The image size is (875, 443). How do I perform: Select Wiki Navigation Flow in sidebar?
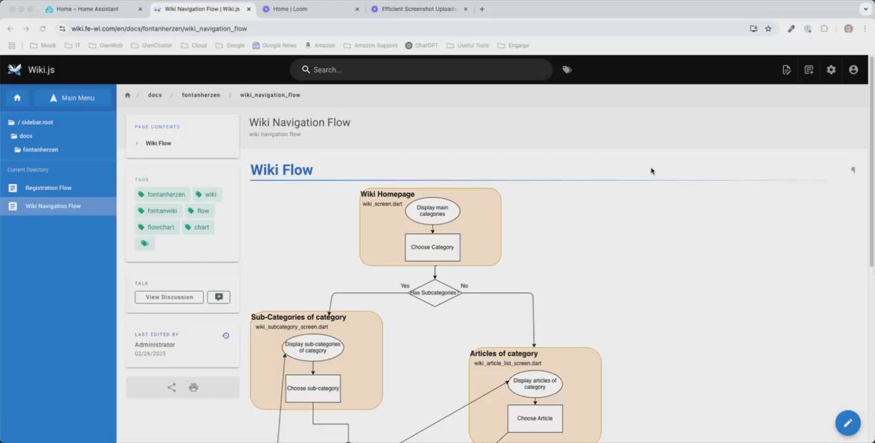pos(58,206)
